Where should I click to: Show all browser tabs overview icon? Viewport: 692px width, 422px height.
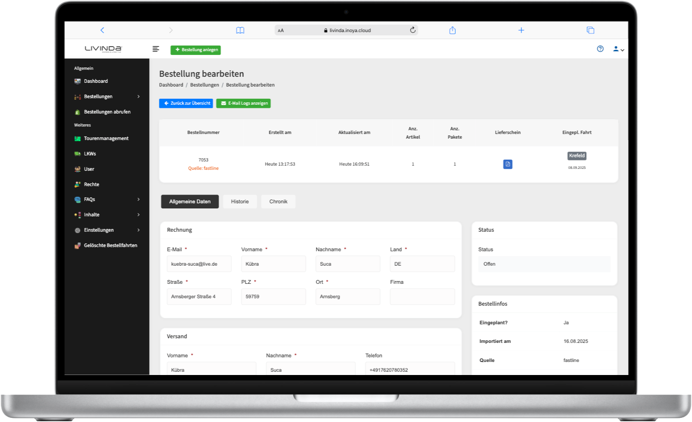click(x=590, y=30)
